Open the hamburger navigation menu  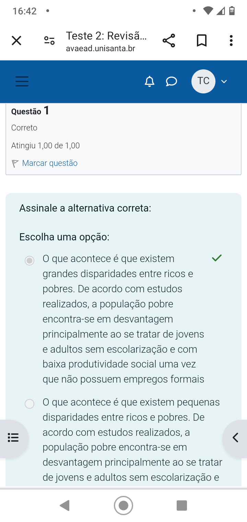22,81
